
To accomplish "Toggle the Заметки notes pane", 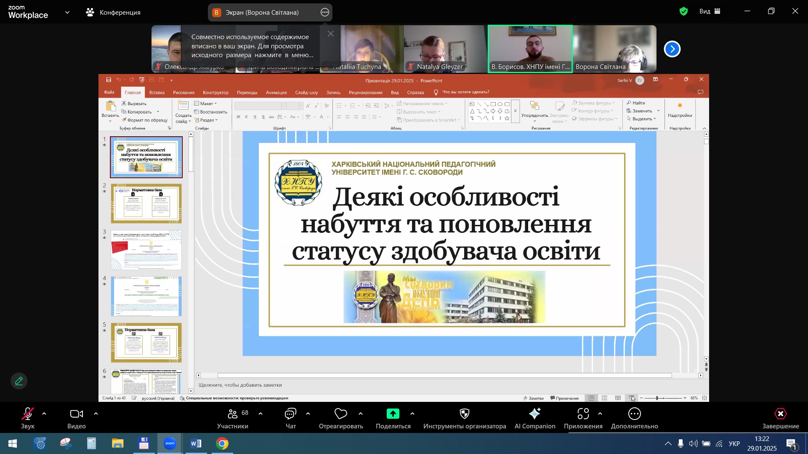I will 533,398.
